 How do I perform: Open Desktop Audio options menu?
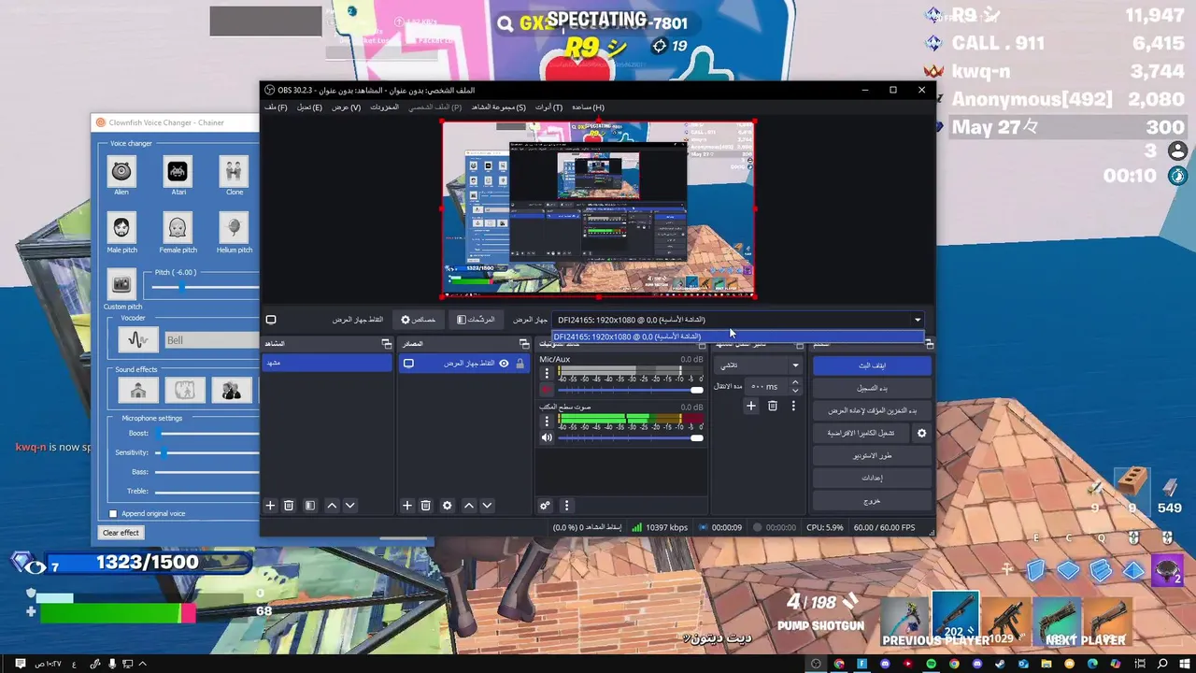click(x=547, y=422)
